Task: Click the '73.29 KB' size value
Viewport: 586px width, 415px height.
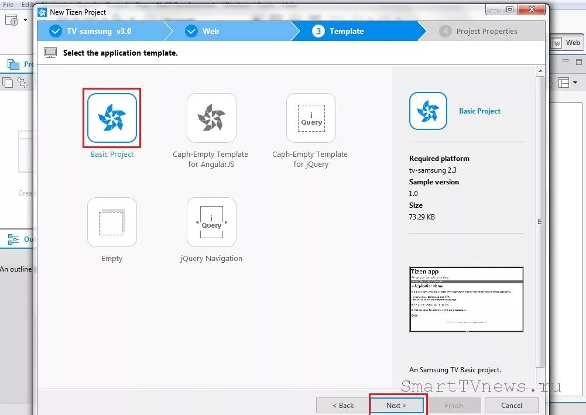Action: point(422,217)
